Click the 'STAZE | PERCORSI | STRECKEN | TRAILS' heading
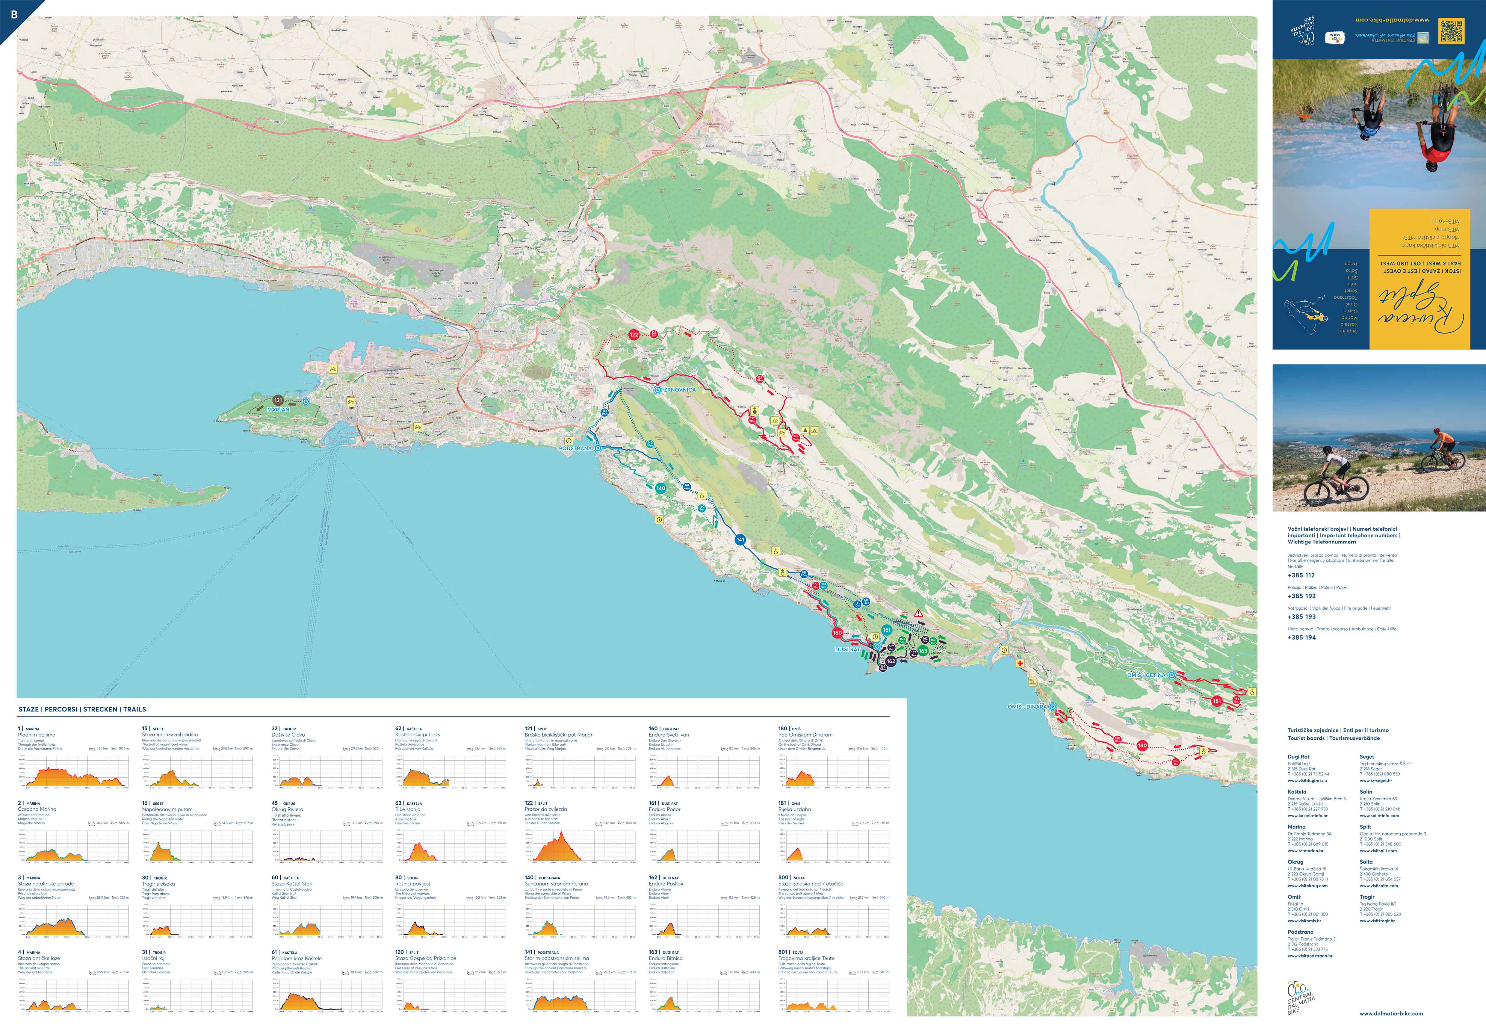 82,709
